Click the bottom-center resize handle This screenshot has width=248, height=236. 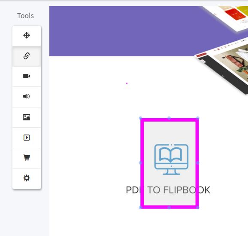point(169,208)
